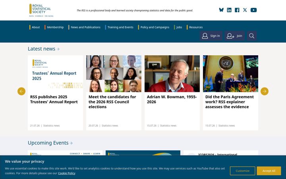
Task: Read 'Meet the candidates for the 2026 RSS Council elections'
Action: click(x=112, y=102)
